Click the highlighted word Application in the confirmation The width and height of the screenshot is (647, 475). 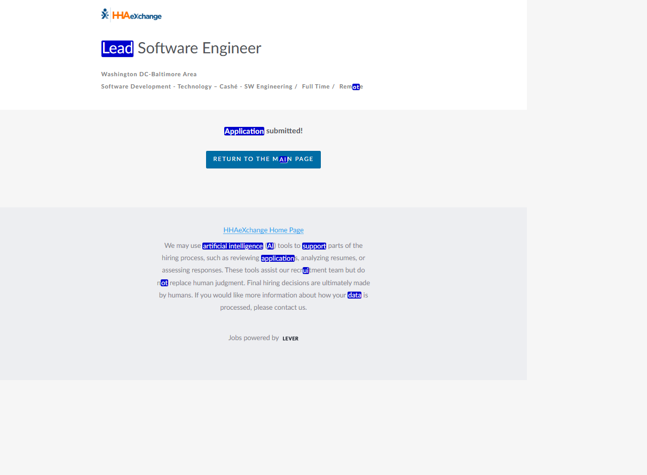[244, 131]
